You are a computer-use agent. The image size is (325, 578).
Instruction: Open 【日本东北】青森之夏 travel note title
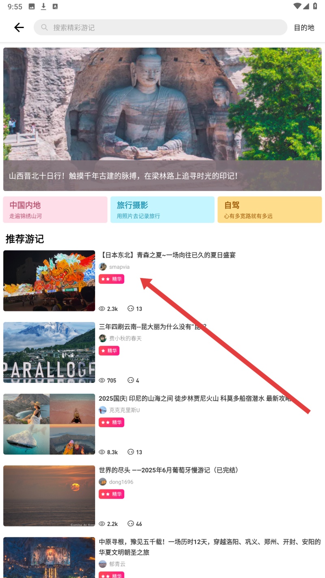[x=167, y=255]
